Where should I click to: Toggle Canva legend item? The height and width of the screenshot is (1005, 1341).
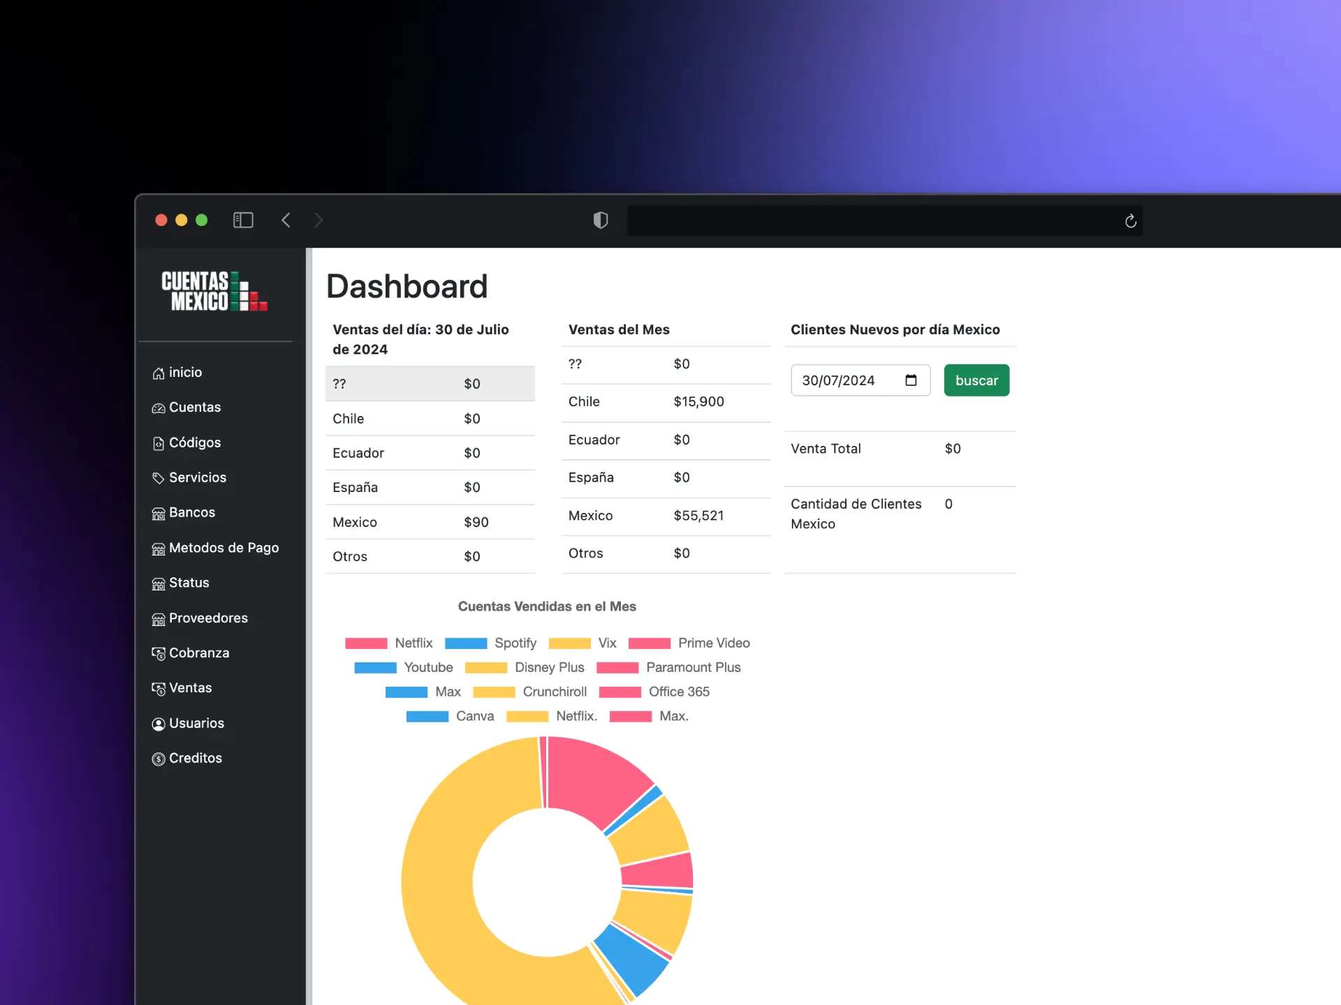(450, 717)
